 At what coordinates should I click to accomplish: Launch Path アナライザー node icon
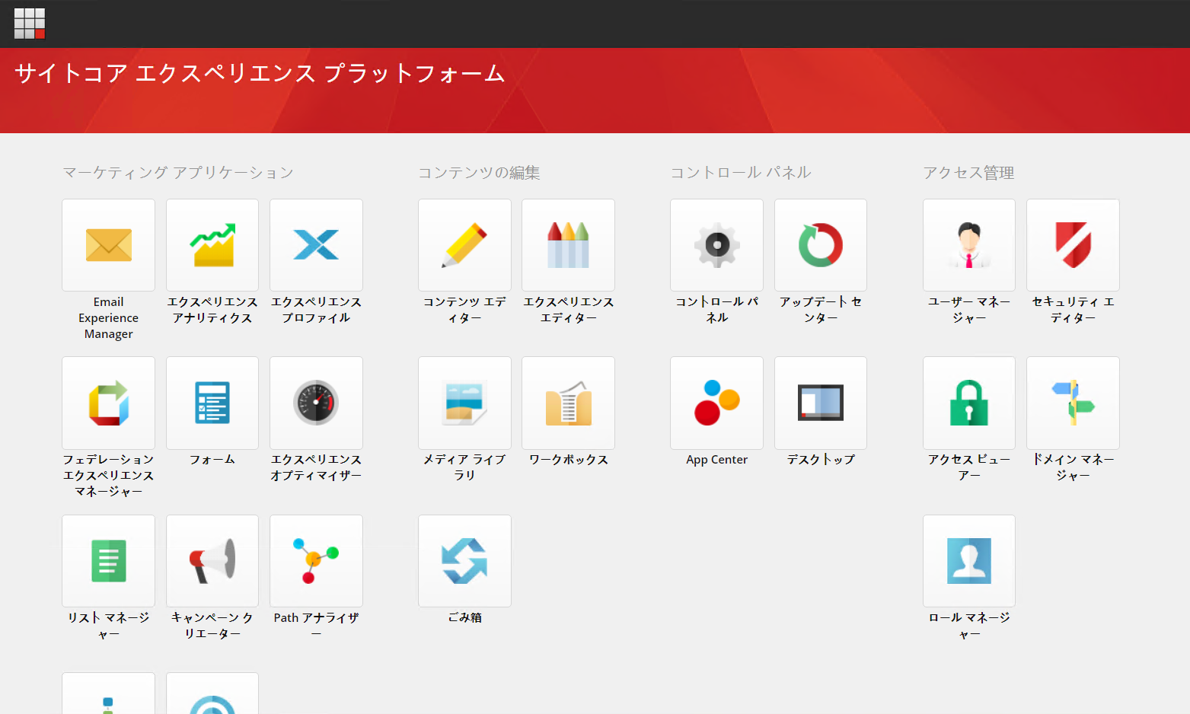point(316,561)
